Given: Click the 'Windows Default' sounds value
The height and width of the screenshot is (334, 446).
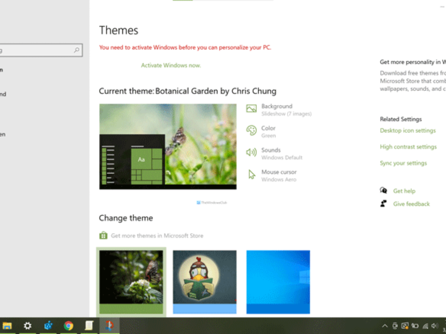Looking at the screenshot, I should pos(282,158).
